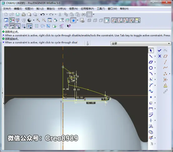Image resolution: width=173 pixels, height=152 pixels.
Task: Click the blue X to quit sketch
Action: (x=160, y=56)
